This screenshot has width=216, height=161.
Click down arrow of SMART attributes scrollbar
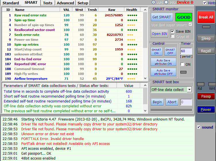coord(145,78)
